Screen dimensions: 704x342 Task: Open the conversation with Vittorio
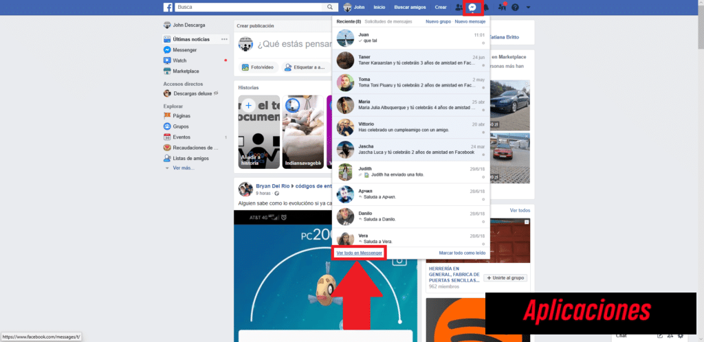click(x=411, y=128)
